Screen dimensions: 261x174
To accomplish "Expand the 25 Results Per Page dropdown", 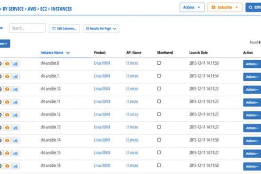I will [x=101, y=29].
